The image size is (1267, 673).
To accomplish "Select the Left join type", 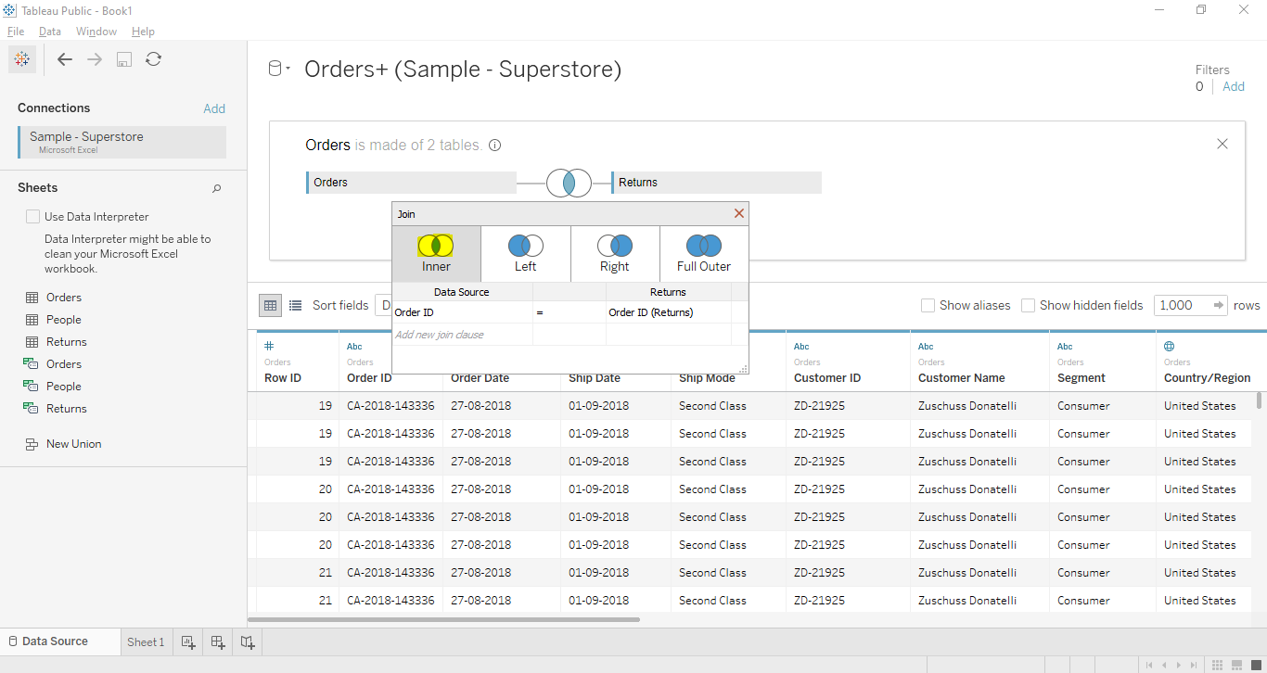I will pyautogui.click(x=526, y=253).
